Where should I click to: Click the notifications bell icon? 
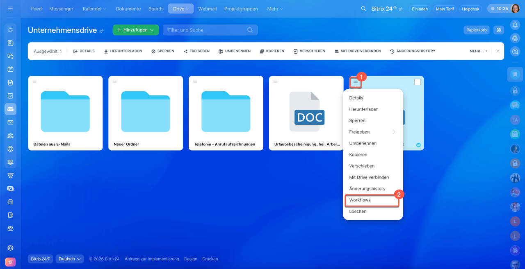515,25
